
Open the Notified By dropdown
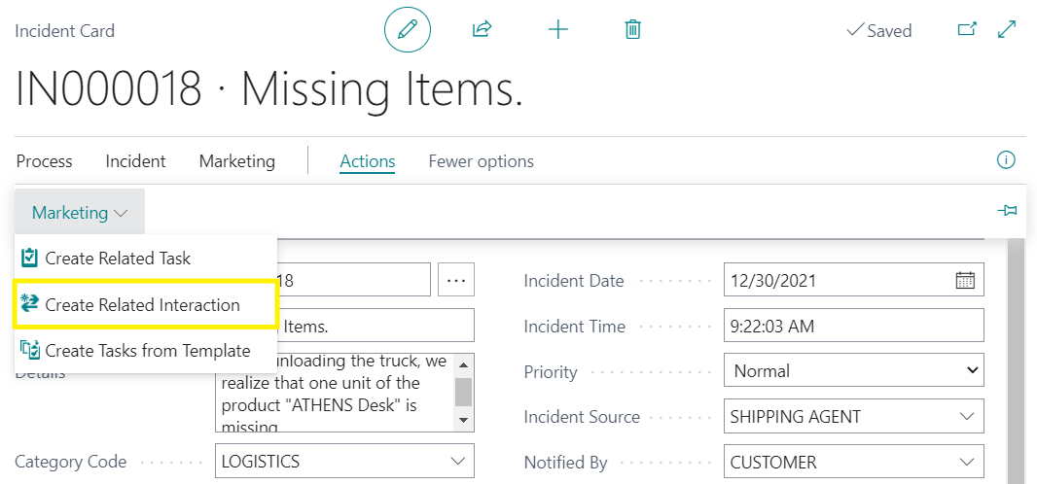(x=966, y=462)
